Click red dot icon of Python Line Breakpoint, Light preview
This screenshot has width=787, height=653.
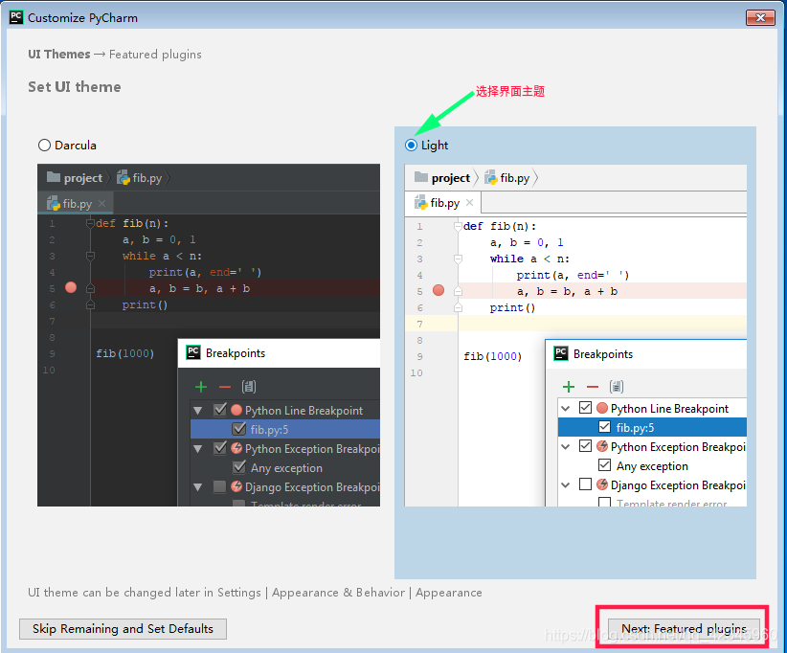(602, 408)
